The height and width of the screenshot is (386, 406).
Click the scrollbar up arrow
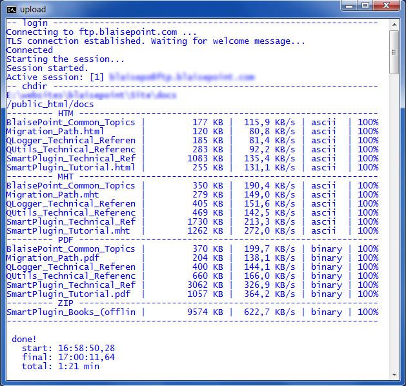click(394, 25)
